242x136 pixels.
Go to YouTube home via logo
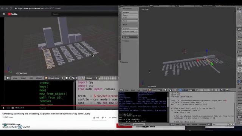pyautogui.click(x=12, y=14)
